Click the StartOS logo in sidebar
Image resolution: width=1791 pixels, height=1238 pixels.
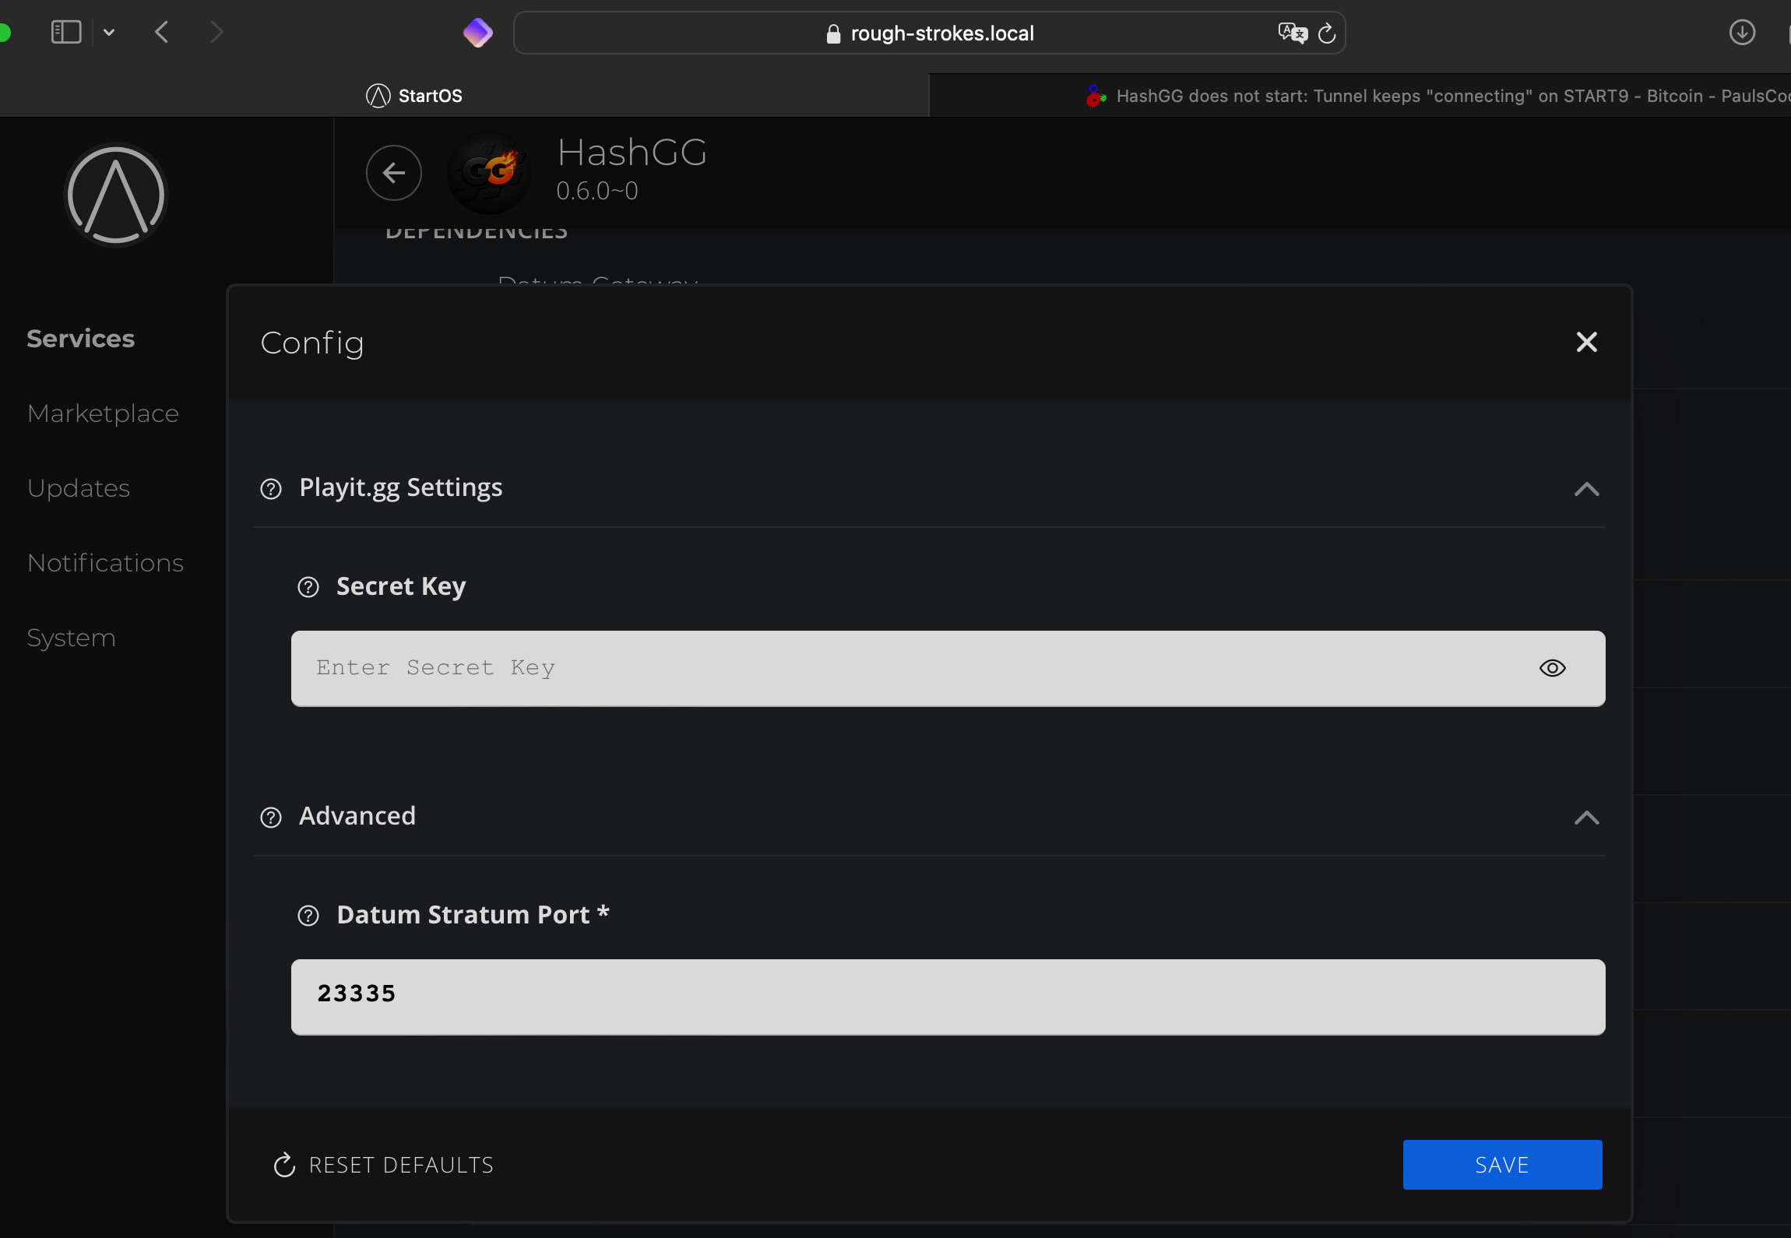click(x=116, y=195)
